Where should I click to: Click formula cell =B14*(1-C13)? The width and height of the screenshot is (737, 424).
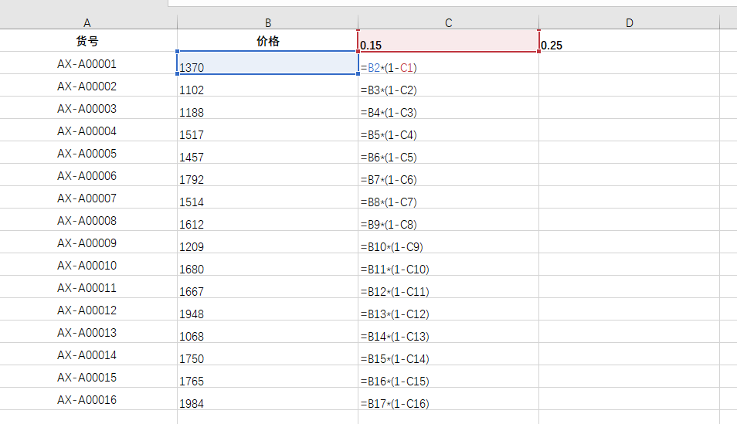(x=448, y=332)
